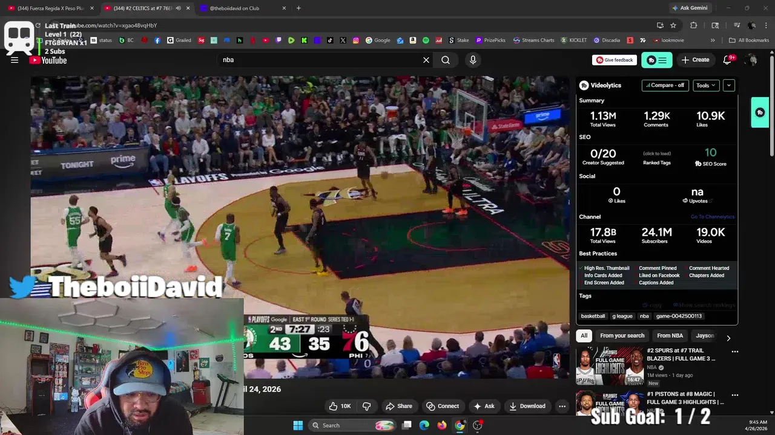Screen dimensions: 775x435
Task: Bookmark this page with the star icon
Action: [673, 25]
